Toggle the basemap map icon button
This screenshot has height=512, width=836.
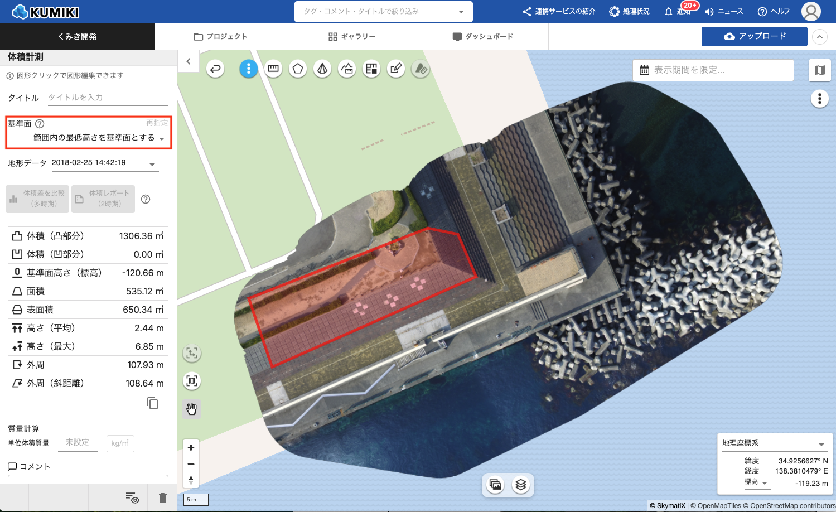click(819, 70)
